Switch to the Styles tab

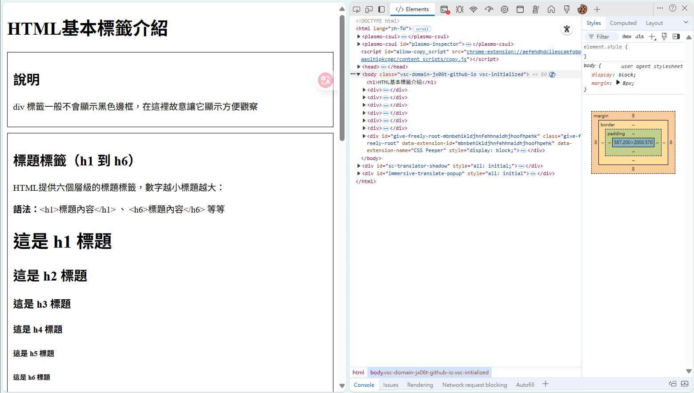click(594, 23)
